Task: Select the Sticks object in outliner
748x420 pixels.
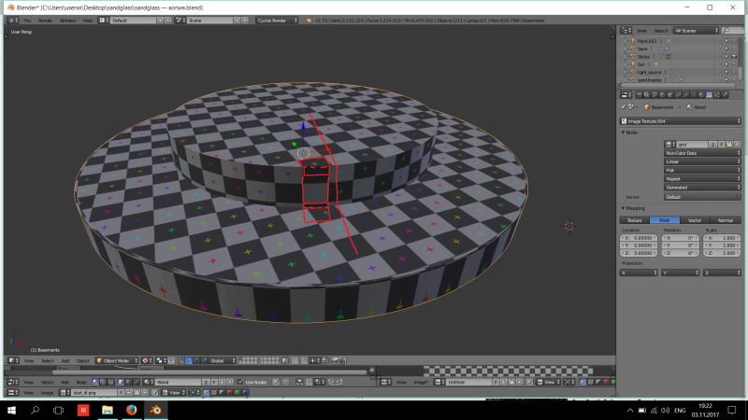Action: [x=643, y=57]
